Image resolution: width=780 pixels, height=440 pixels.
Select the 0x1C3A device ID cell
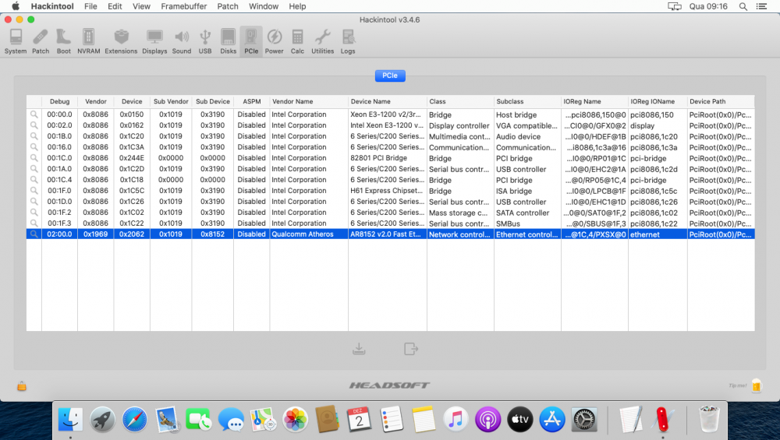pyautogui.click(x=132, y=147)
